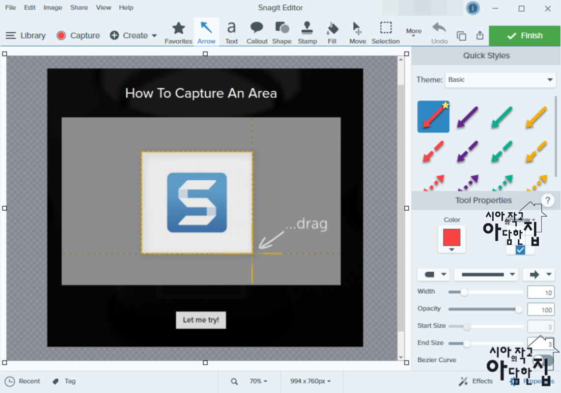Click the Tag button
Viewport: 561px width, 393px height.
[64, 381]
